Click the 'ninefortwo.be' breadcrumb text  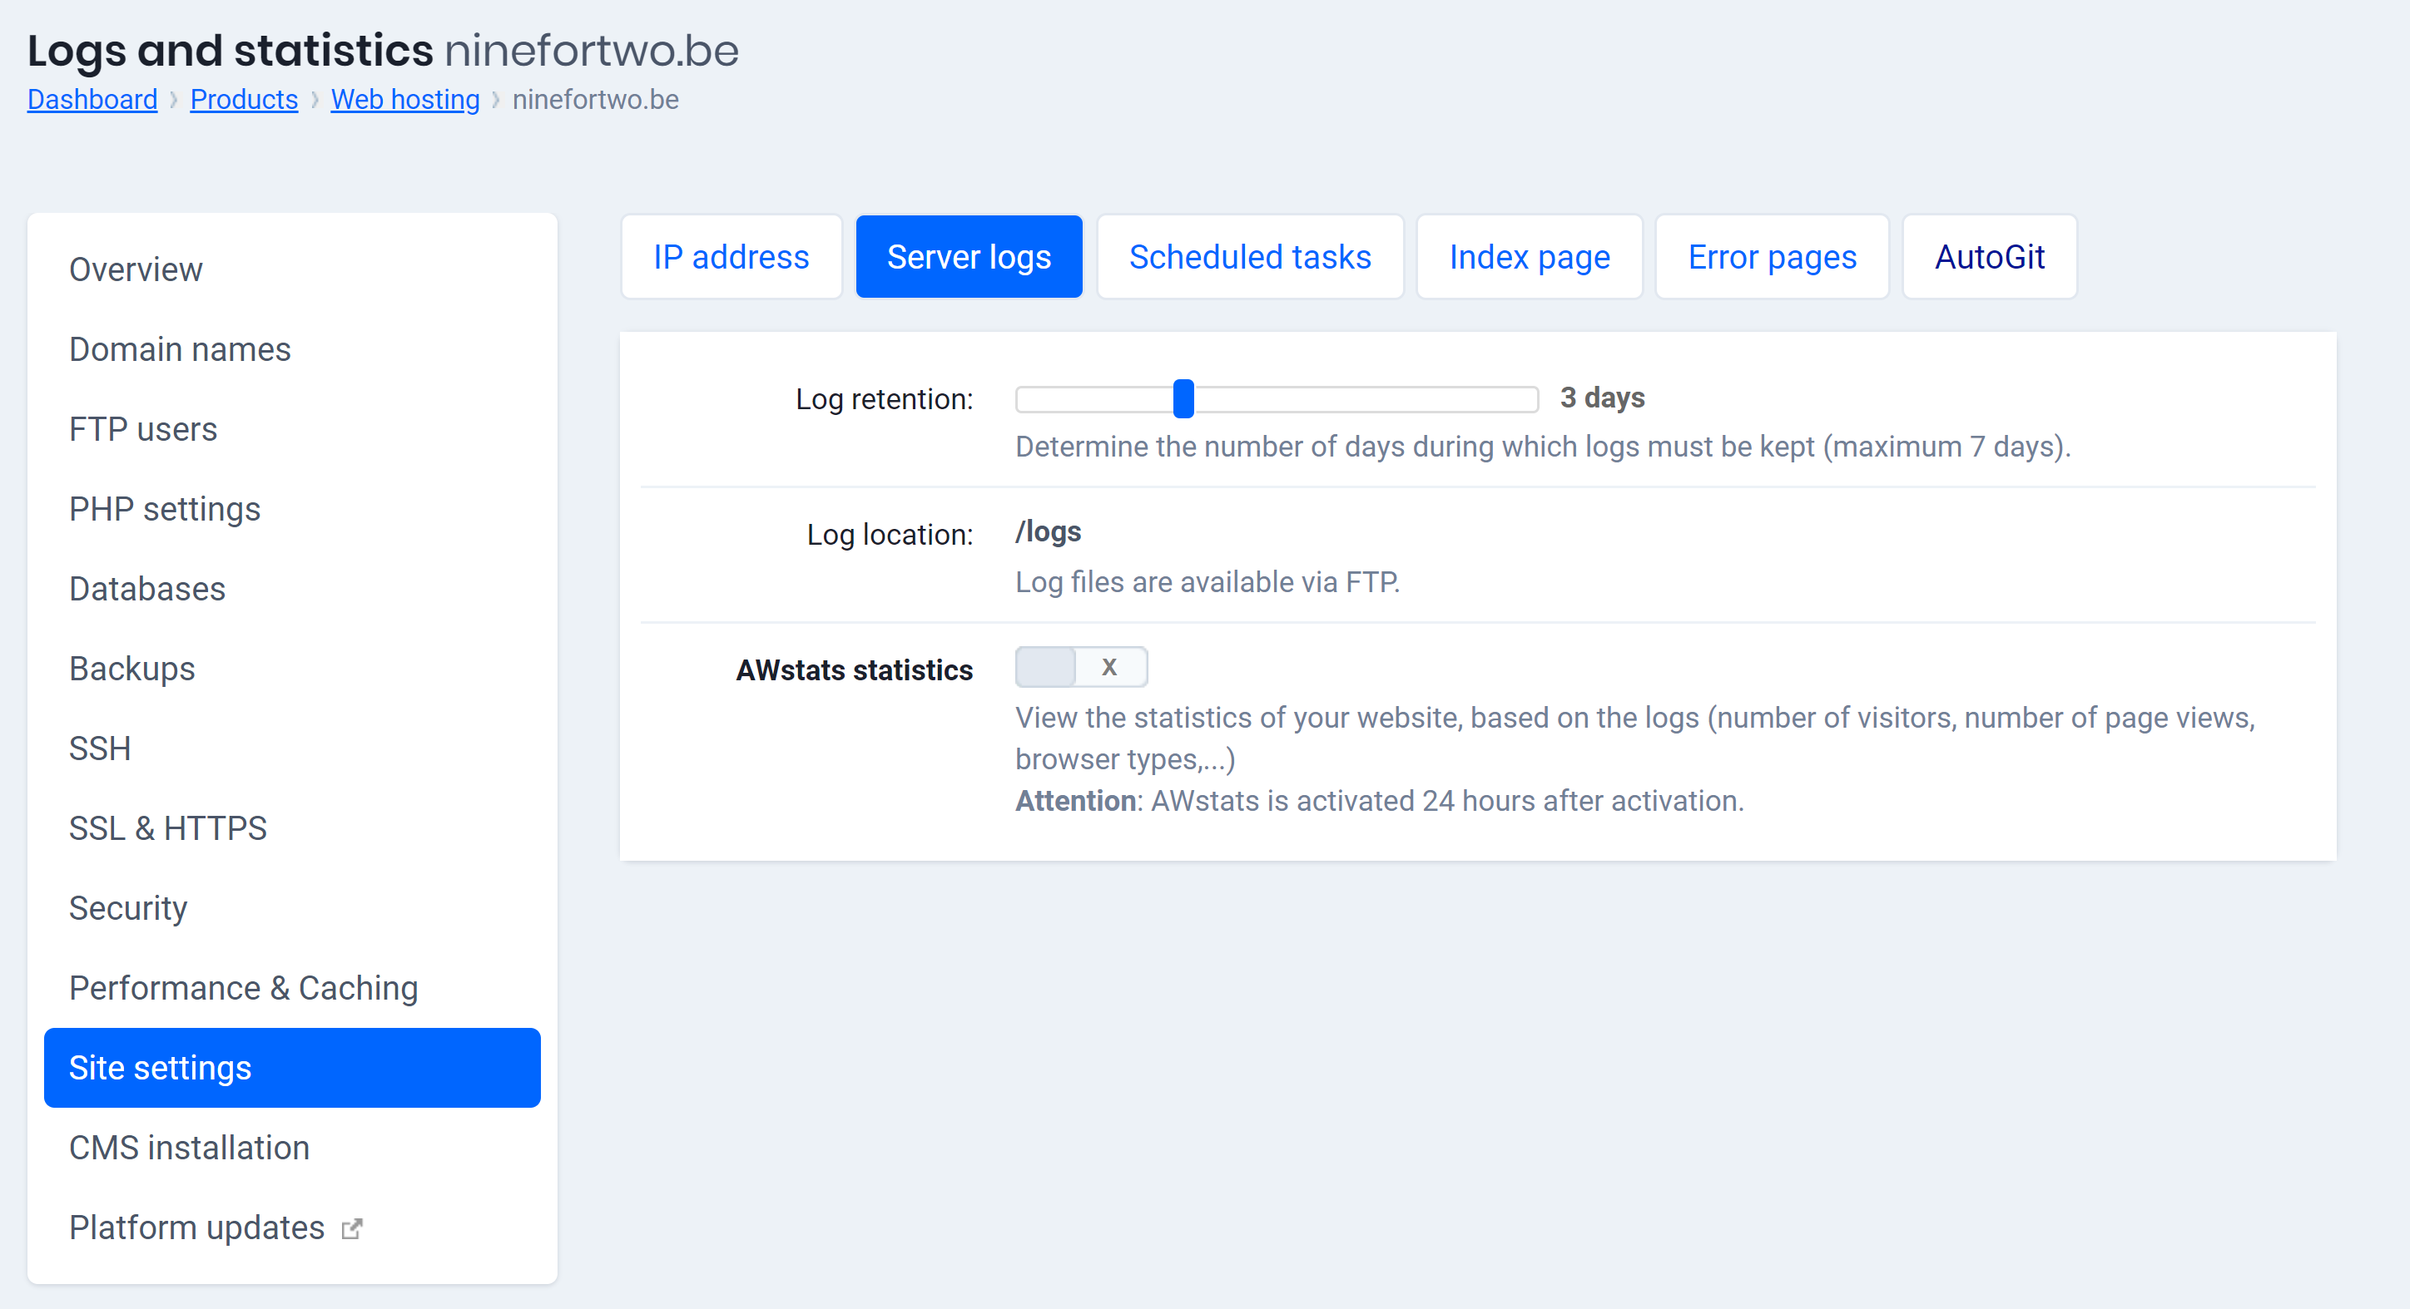pos(596,99)
